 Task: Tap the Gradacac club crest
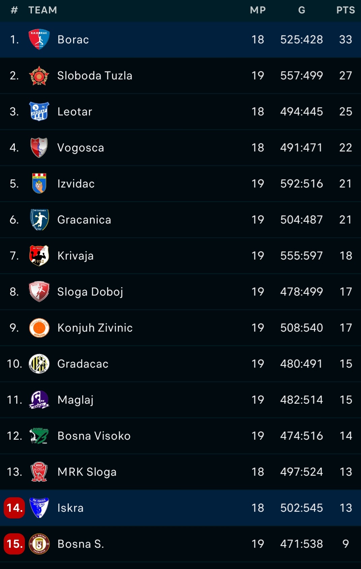[39, 364]
